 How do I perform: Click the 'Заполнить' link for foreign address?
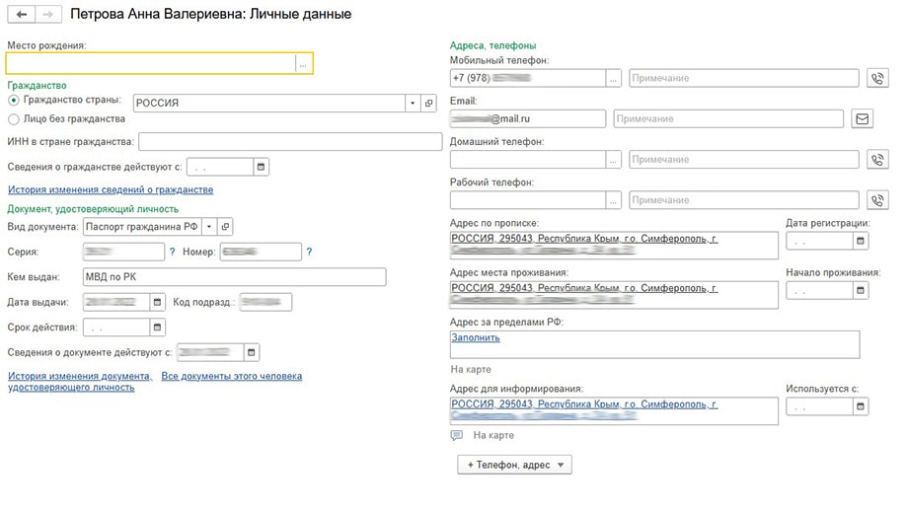tap(476, 337)
